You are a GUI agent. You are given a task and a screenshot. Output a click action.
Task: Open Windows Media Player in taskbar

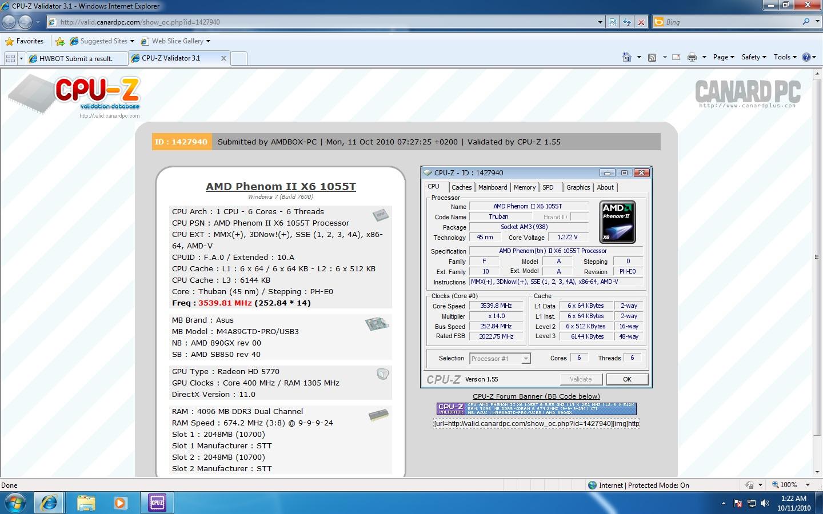pos(120,503)
